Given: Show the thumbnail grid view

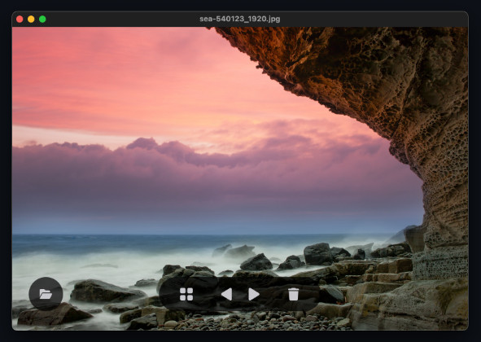Looking at the screenshot, I should pyautogui.click(x=186, y=294).
